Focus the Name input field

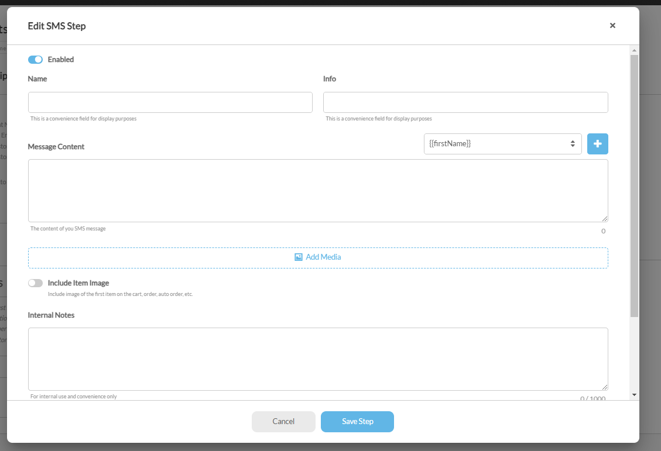click(x=170, y=102)
